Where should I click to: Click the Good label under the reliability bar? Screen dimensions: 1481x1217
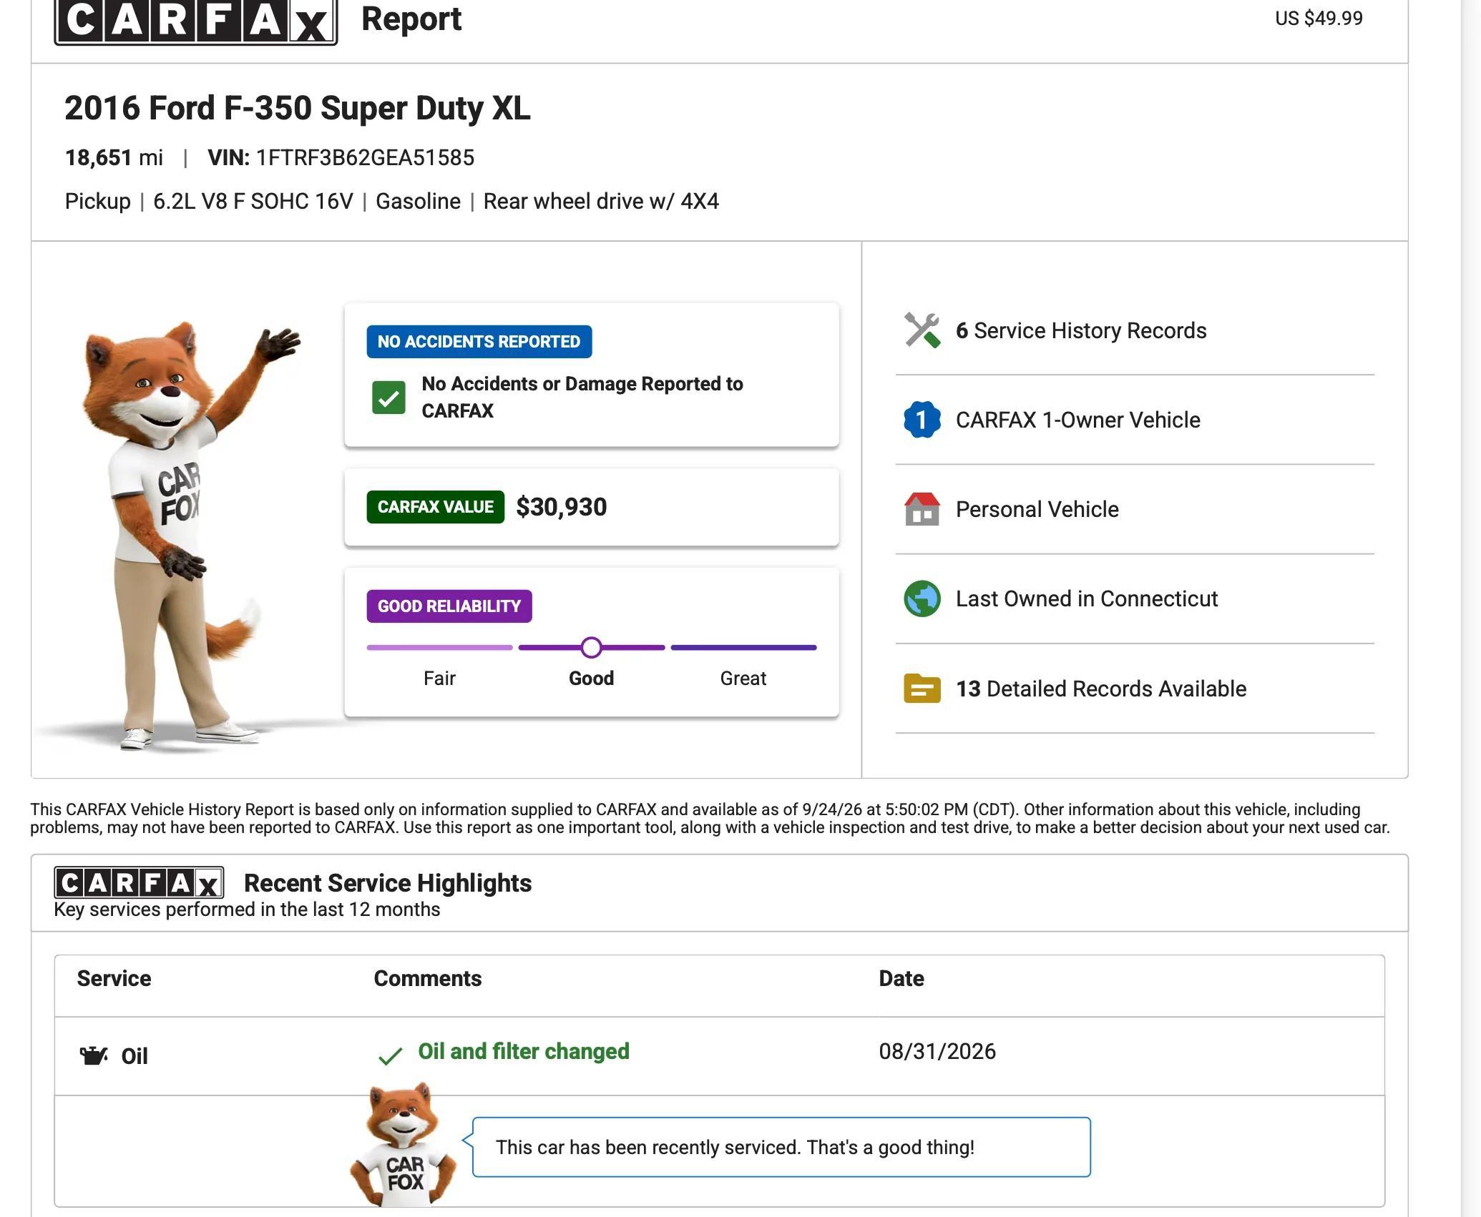(x=592, y=678)
